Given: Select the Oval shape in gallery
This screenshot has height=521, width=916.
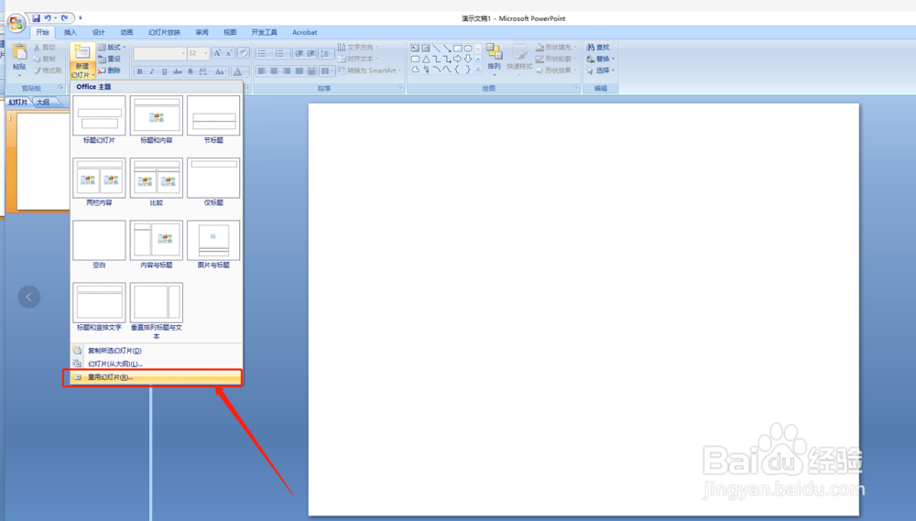Looking at the screenshot, I should point(468,48).
